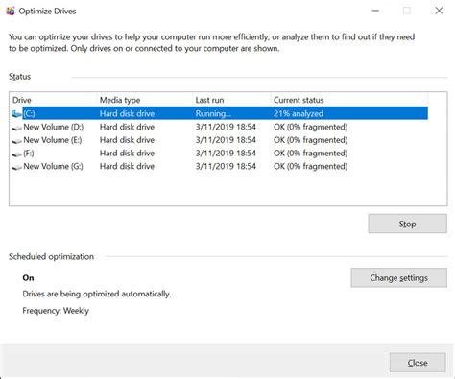Click the "21% analyzed" status text
The image size is (455, 379).
pos(299,113)
